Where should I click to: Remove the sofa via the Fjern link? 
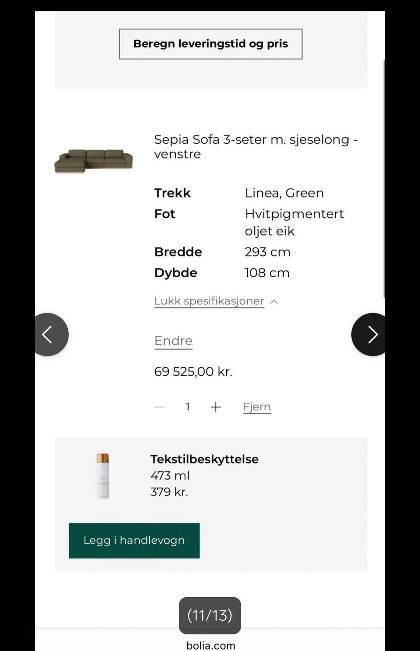pos(257,407)
